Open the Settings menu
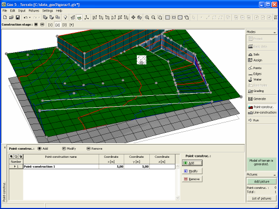Screen dimensions: 279x209 click(47, 11)
